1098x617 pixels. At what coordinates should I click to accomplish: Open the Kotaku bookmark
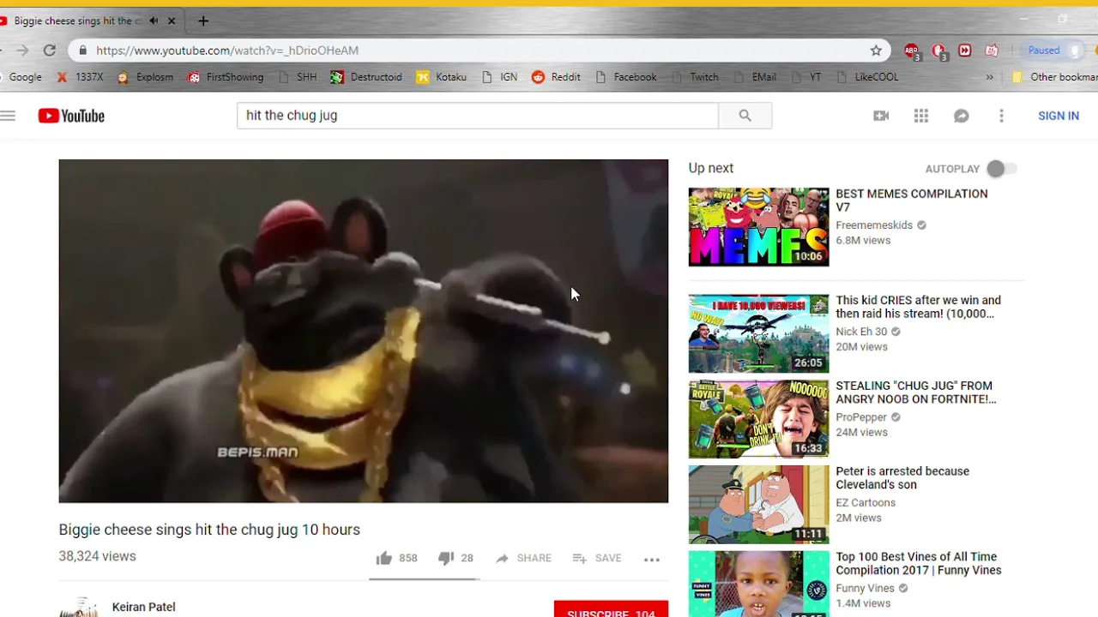442,77
